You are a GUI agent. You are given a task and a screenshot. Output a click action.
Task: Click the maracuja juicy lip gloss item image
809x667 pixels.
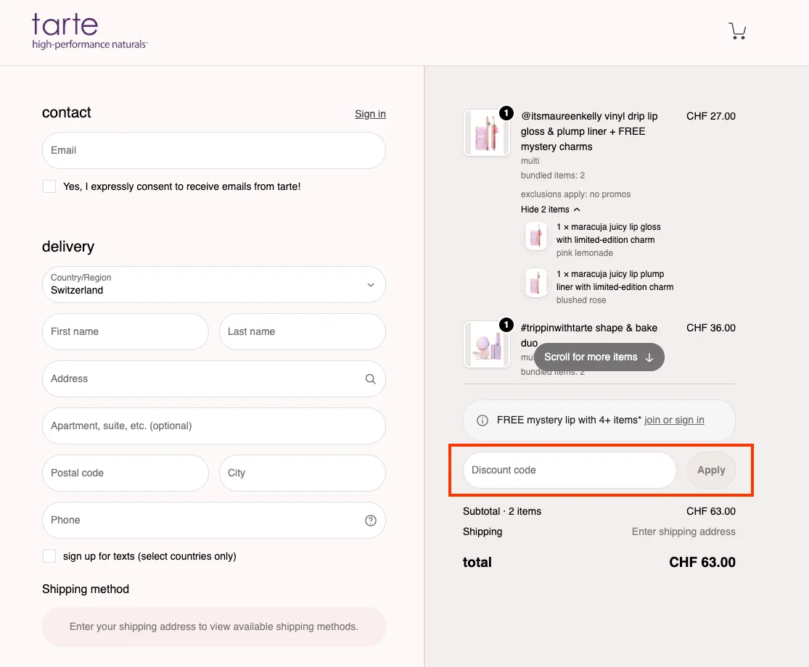pos(535,236)
